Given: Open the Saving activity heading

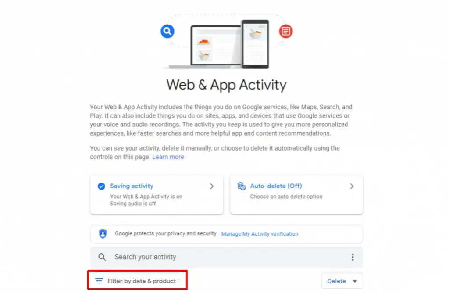Looking at the screenshot, I should click(132, 186).
